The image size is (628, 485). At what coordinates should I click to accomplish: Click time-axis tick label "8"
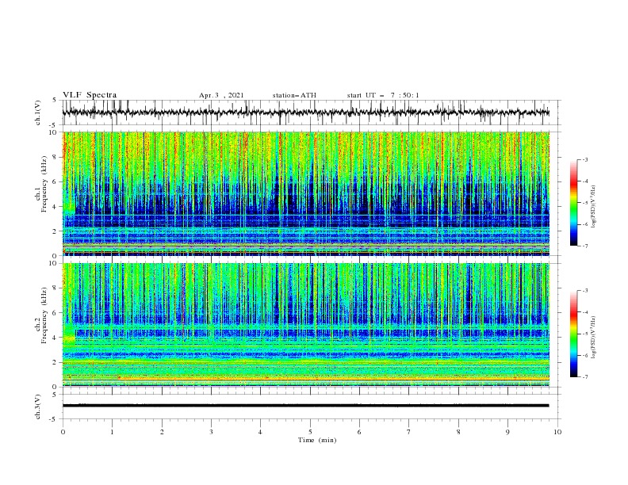(458, 432)
